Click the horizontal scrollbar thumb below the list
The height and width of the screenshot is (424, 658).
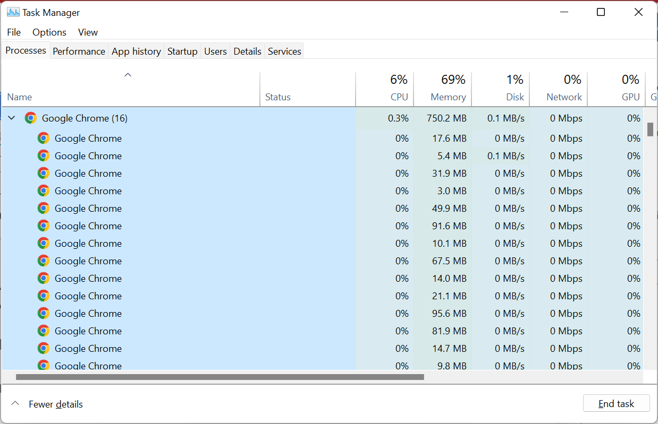coord(220,377)
